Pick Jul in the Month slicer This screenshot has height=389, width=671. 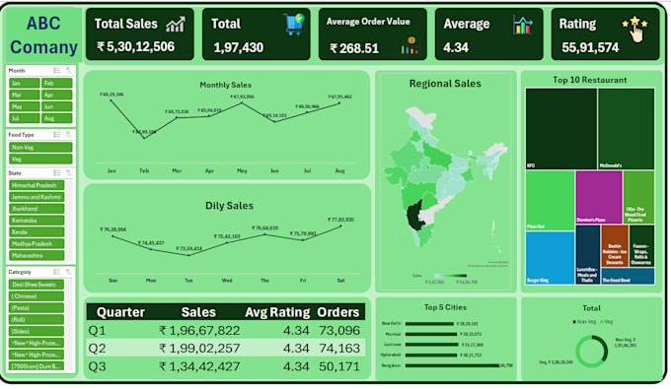click(x=25, y=118)
